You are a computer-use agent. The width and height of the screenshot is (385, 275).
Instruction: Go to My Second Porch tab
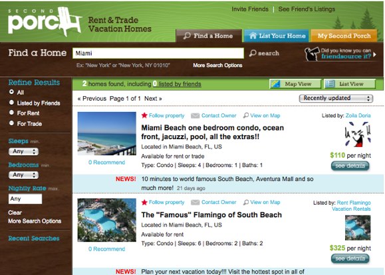click(344, 36)
